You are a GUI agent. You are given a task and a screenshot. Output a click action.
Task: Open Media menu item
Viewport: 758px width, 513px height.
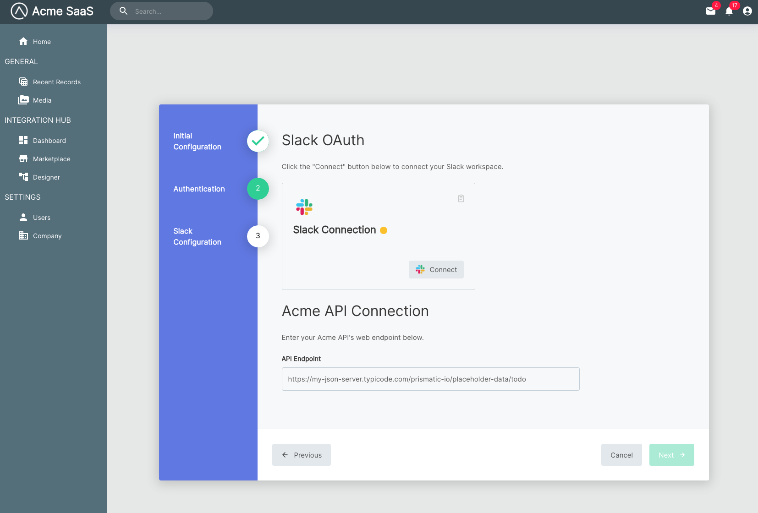pos(42,100)
